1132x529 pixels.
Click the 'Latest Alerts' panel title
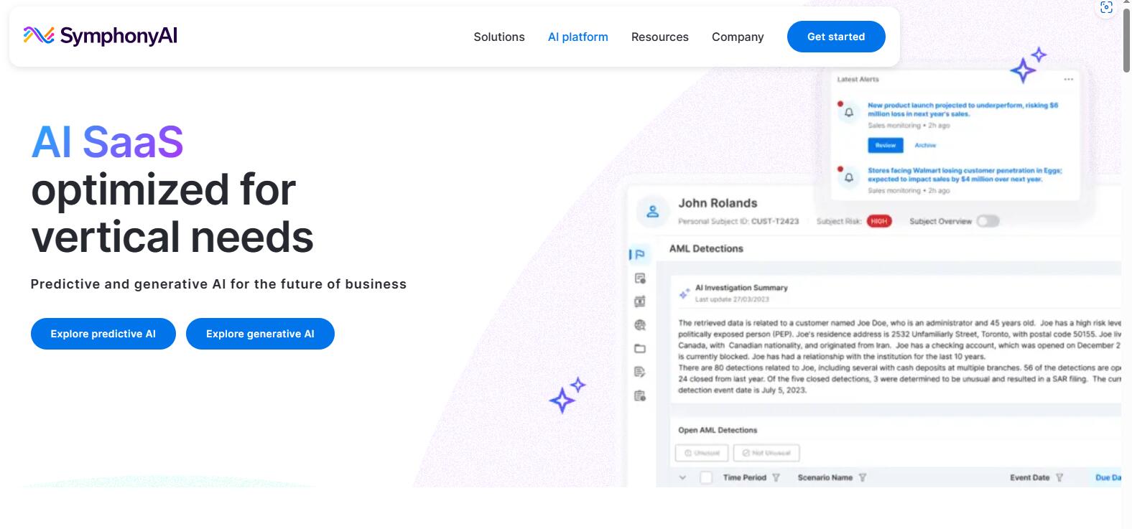click(858, 79)
